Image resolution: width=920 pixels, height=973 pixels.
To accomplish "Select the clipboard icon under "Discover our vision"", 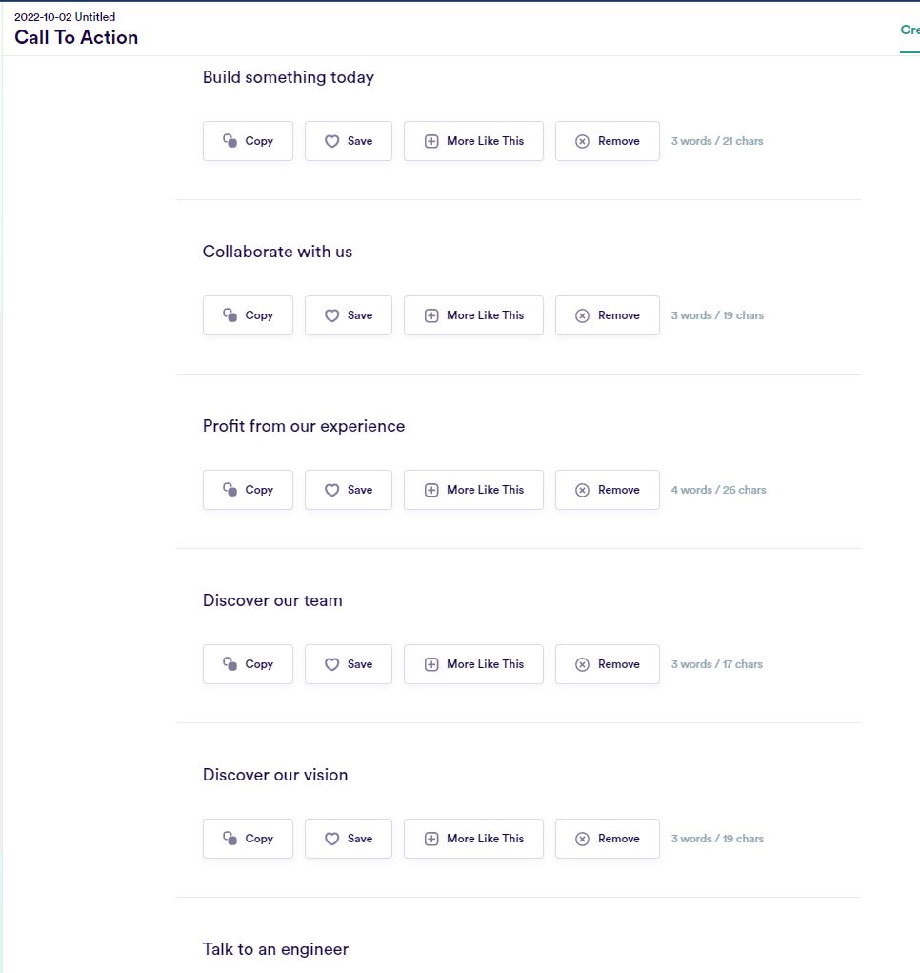I will pyautogui.click(x=229, y=838).
